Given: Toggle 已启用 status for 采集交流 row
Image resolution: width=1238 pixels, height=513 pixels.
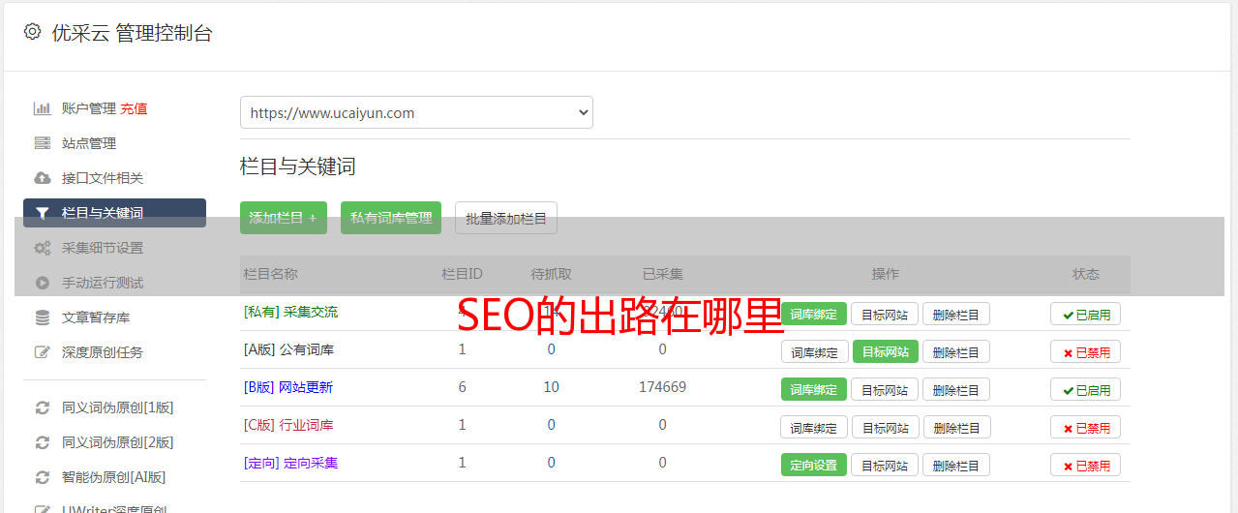Looking at the screenshot, I should click(x=1085, y=314).
